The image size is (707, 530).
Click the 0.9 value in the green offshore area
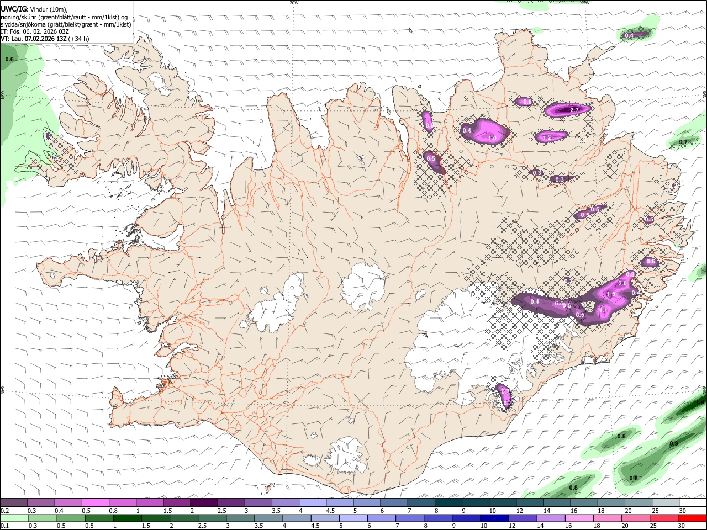(674, 444)
